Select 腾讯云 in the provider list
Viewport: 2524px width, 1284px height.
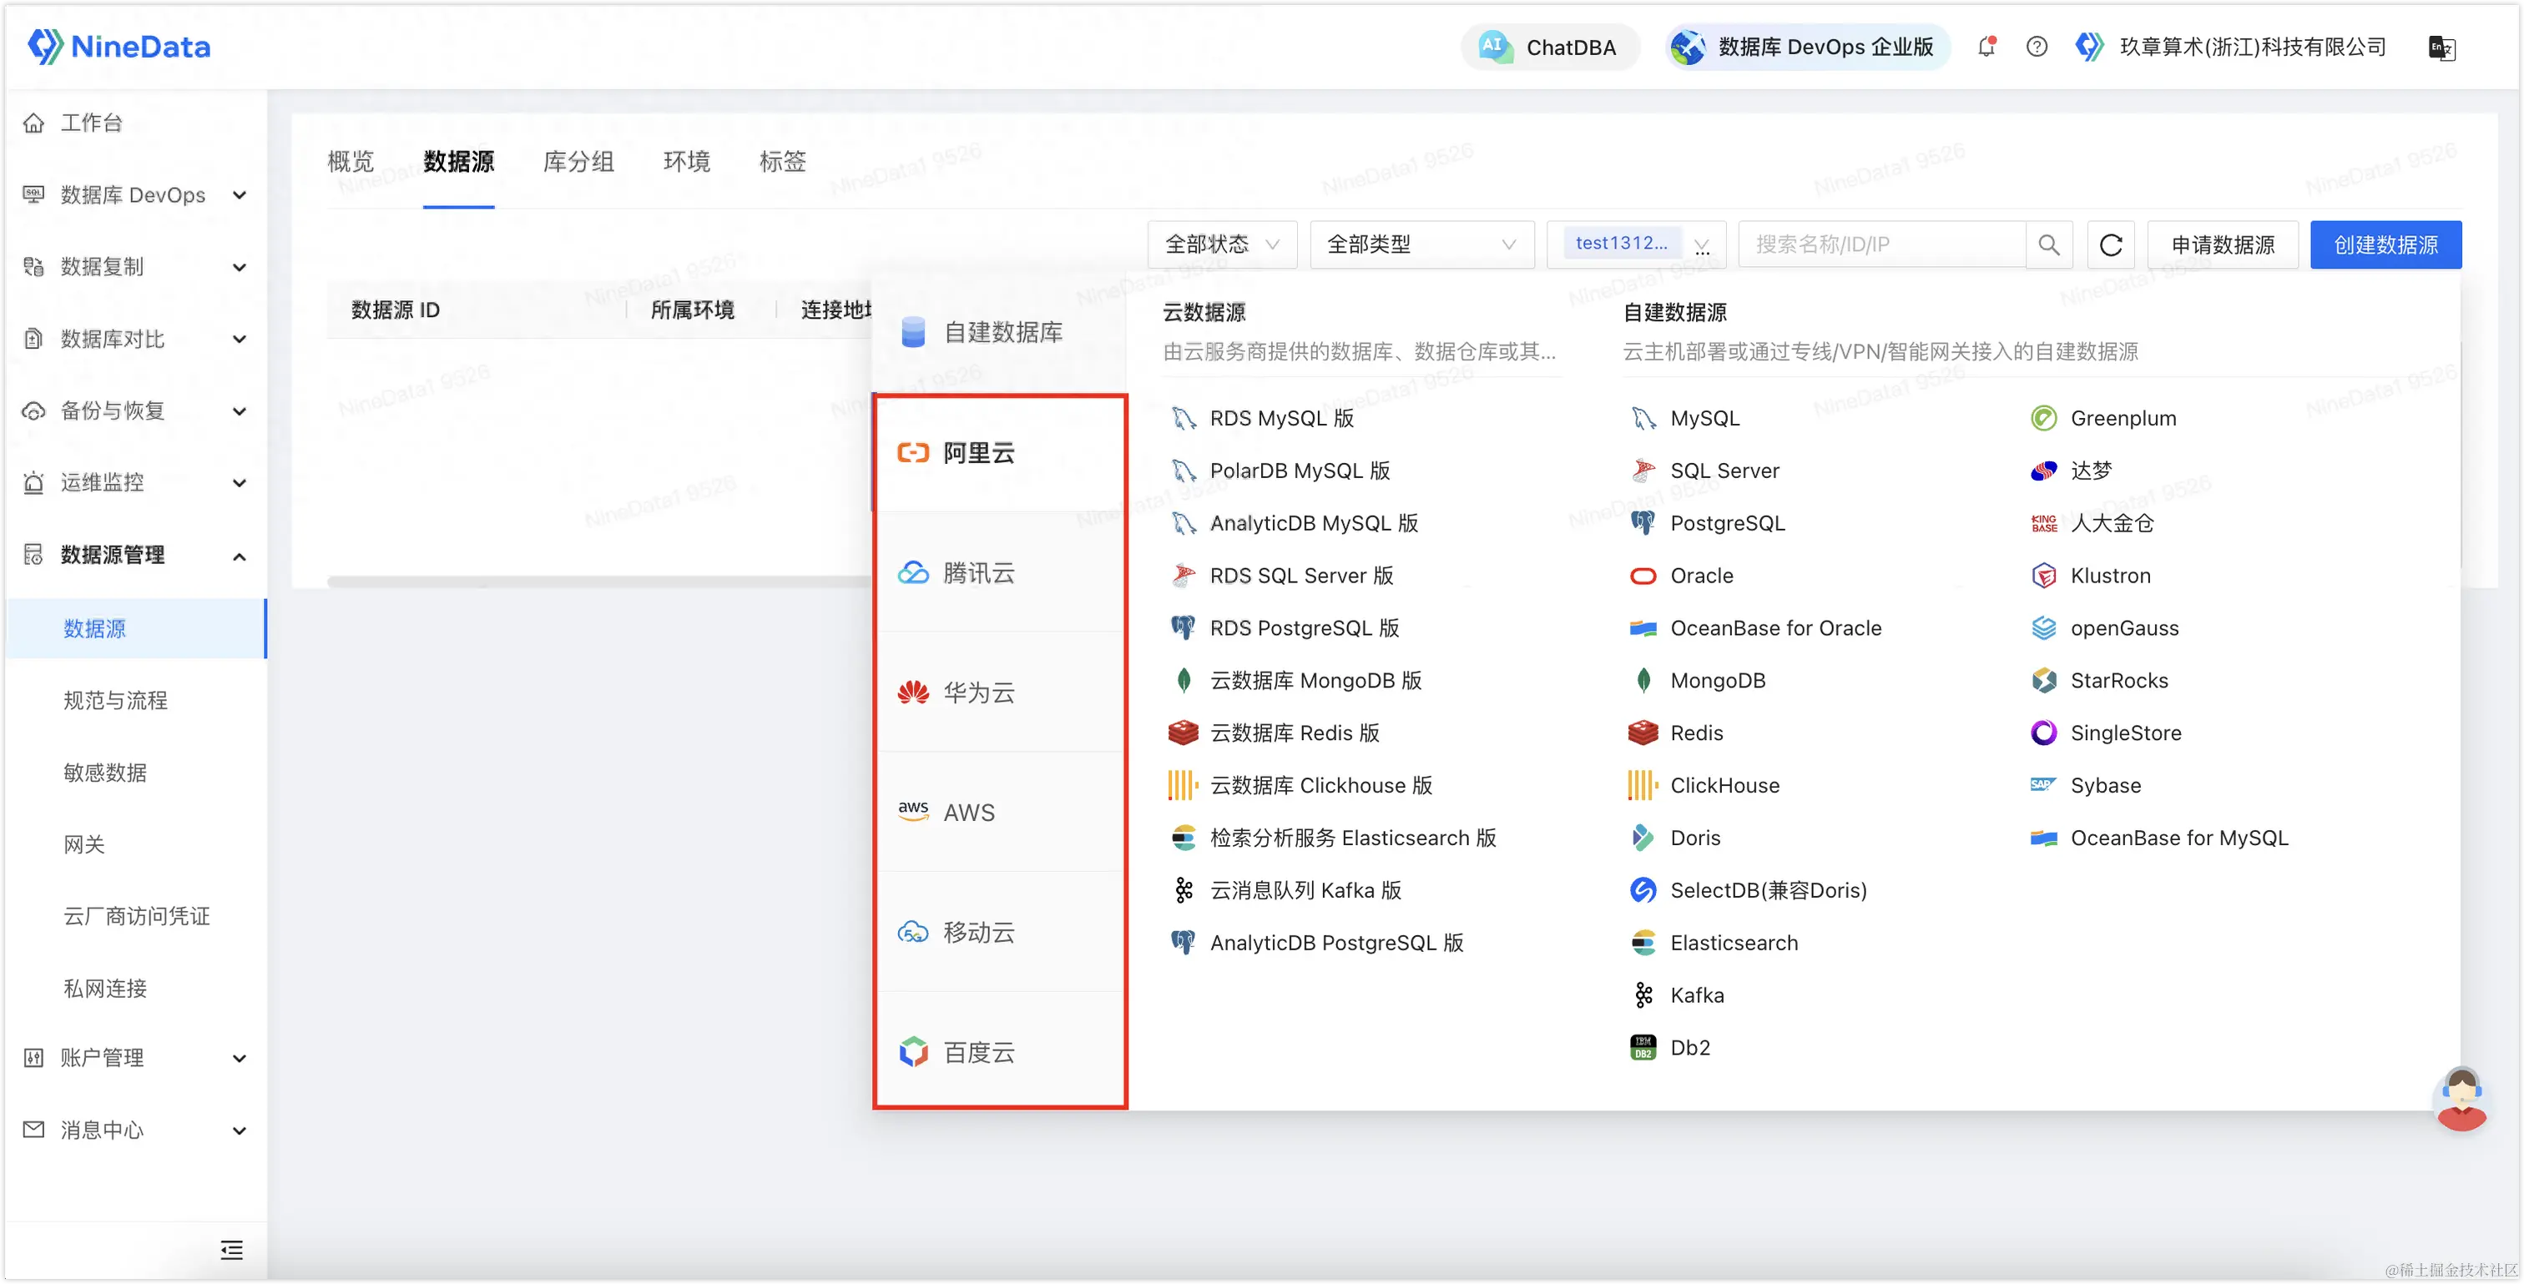[x=978, y=573]
